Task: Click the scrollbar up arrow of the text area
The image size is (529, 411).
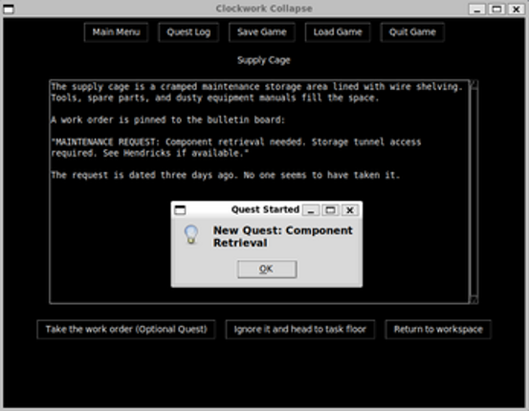Action: [x=474, y=84]
